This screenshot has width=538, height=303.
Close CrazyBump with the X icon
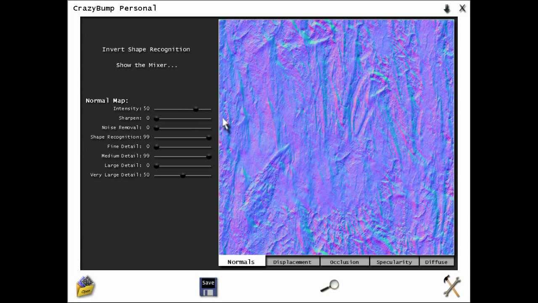[462, 8]
